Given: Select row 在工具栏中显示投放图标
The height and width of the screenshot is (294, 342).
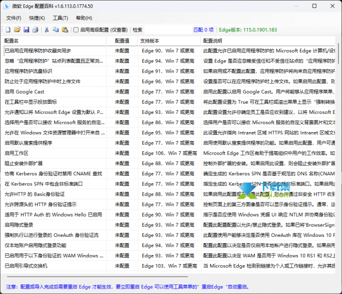Looking at the screenshot, I should coord(168,102).
